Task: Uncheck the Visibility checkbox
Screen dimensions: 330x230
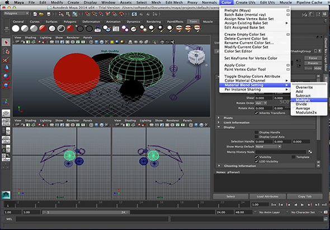Action: pyautogui.click(x=256, y=157)
